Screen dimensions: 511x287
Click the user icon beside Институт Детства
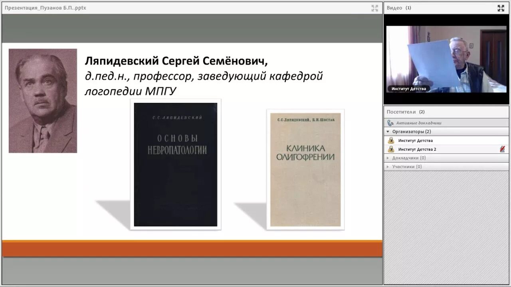tap(390, 140)
